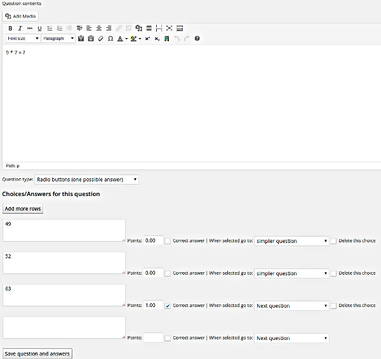Toggle bold formatting in the editor
This screenshot has width=381, height=359.
click(10, 29)
